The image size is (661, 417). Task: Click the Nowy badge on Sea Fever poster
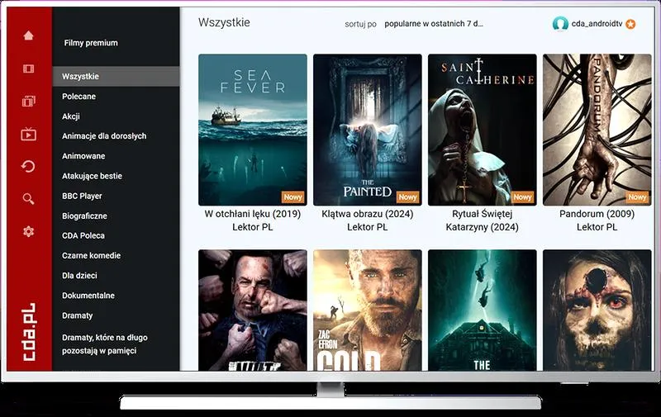tap(293, 197)
